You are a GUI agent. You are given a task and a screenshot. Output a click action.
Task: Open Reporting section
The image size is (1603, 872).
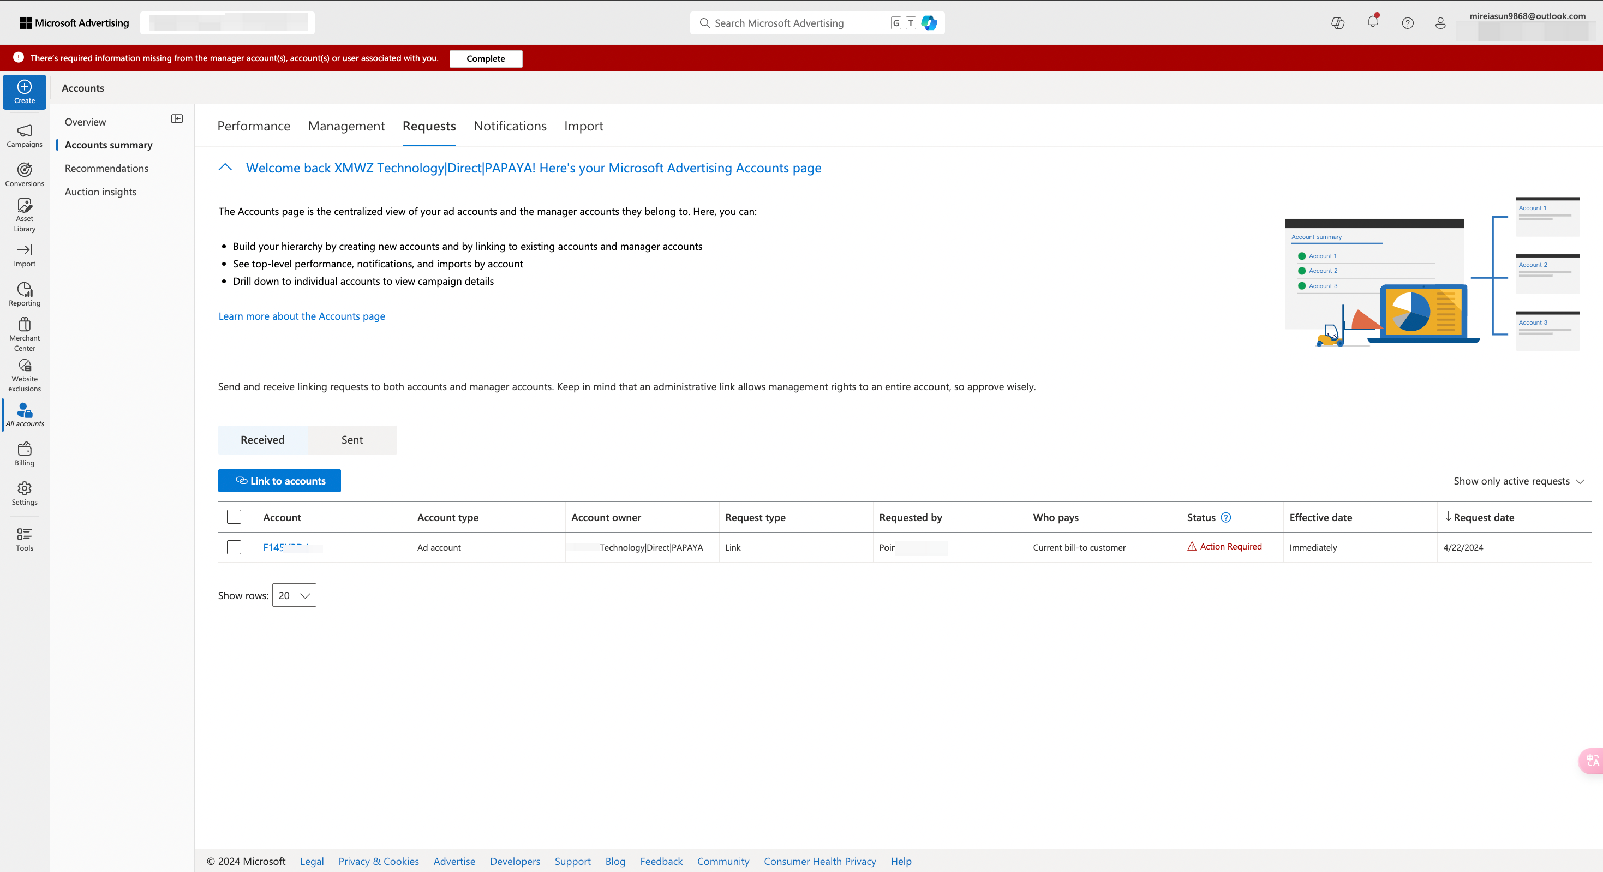click(24, 295)
